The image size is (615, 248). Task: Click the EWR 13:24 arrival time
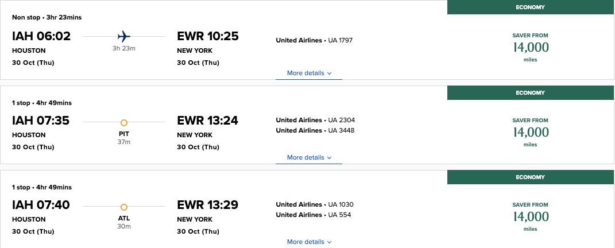click(208, 121)
